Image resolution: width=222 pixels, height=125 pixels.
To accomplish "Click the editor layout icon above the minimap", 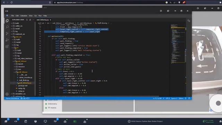I will tap(189, 21).
